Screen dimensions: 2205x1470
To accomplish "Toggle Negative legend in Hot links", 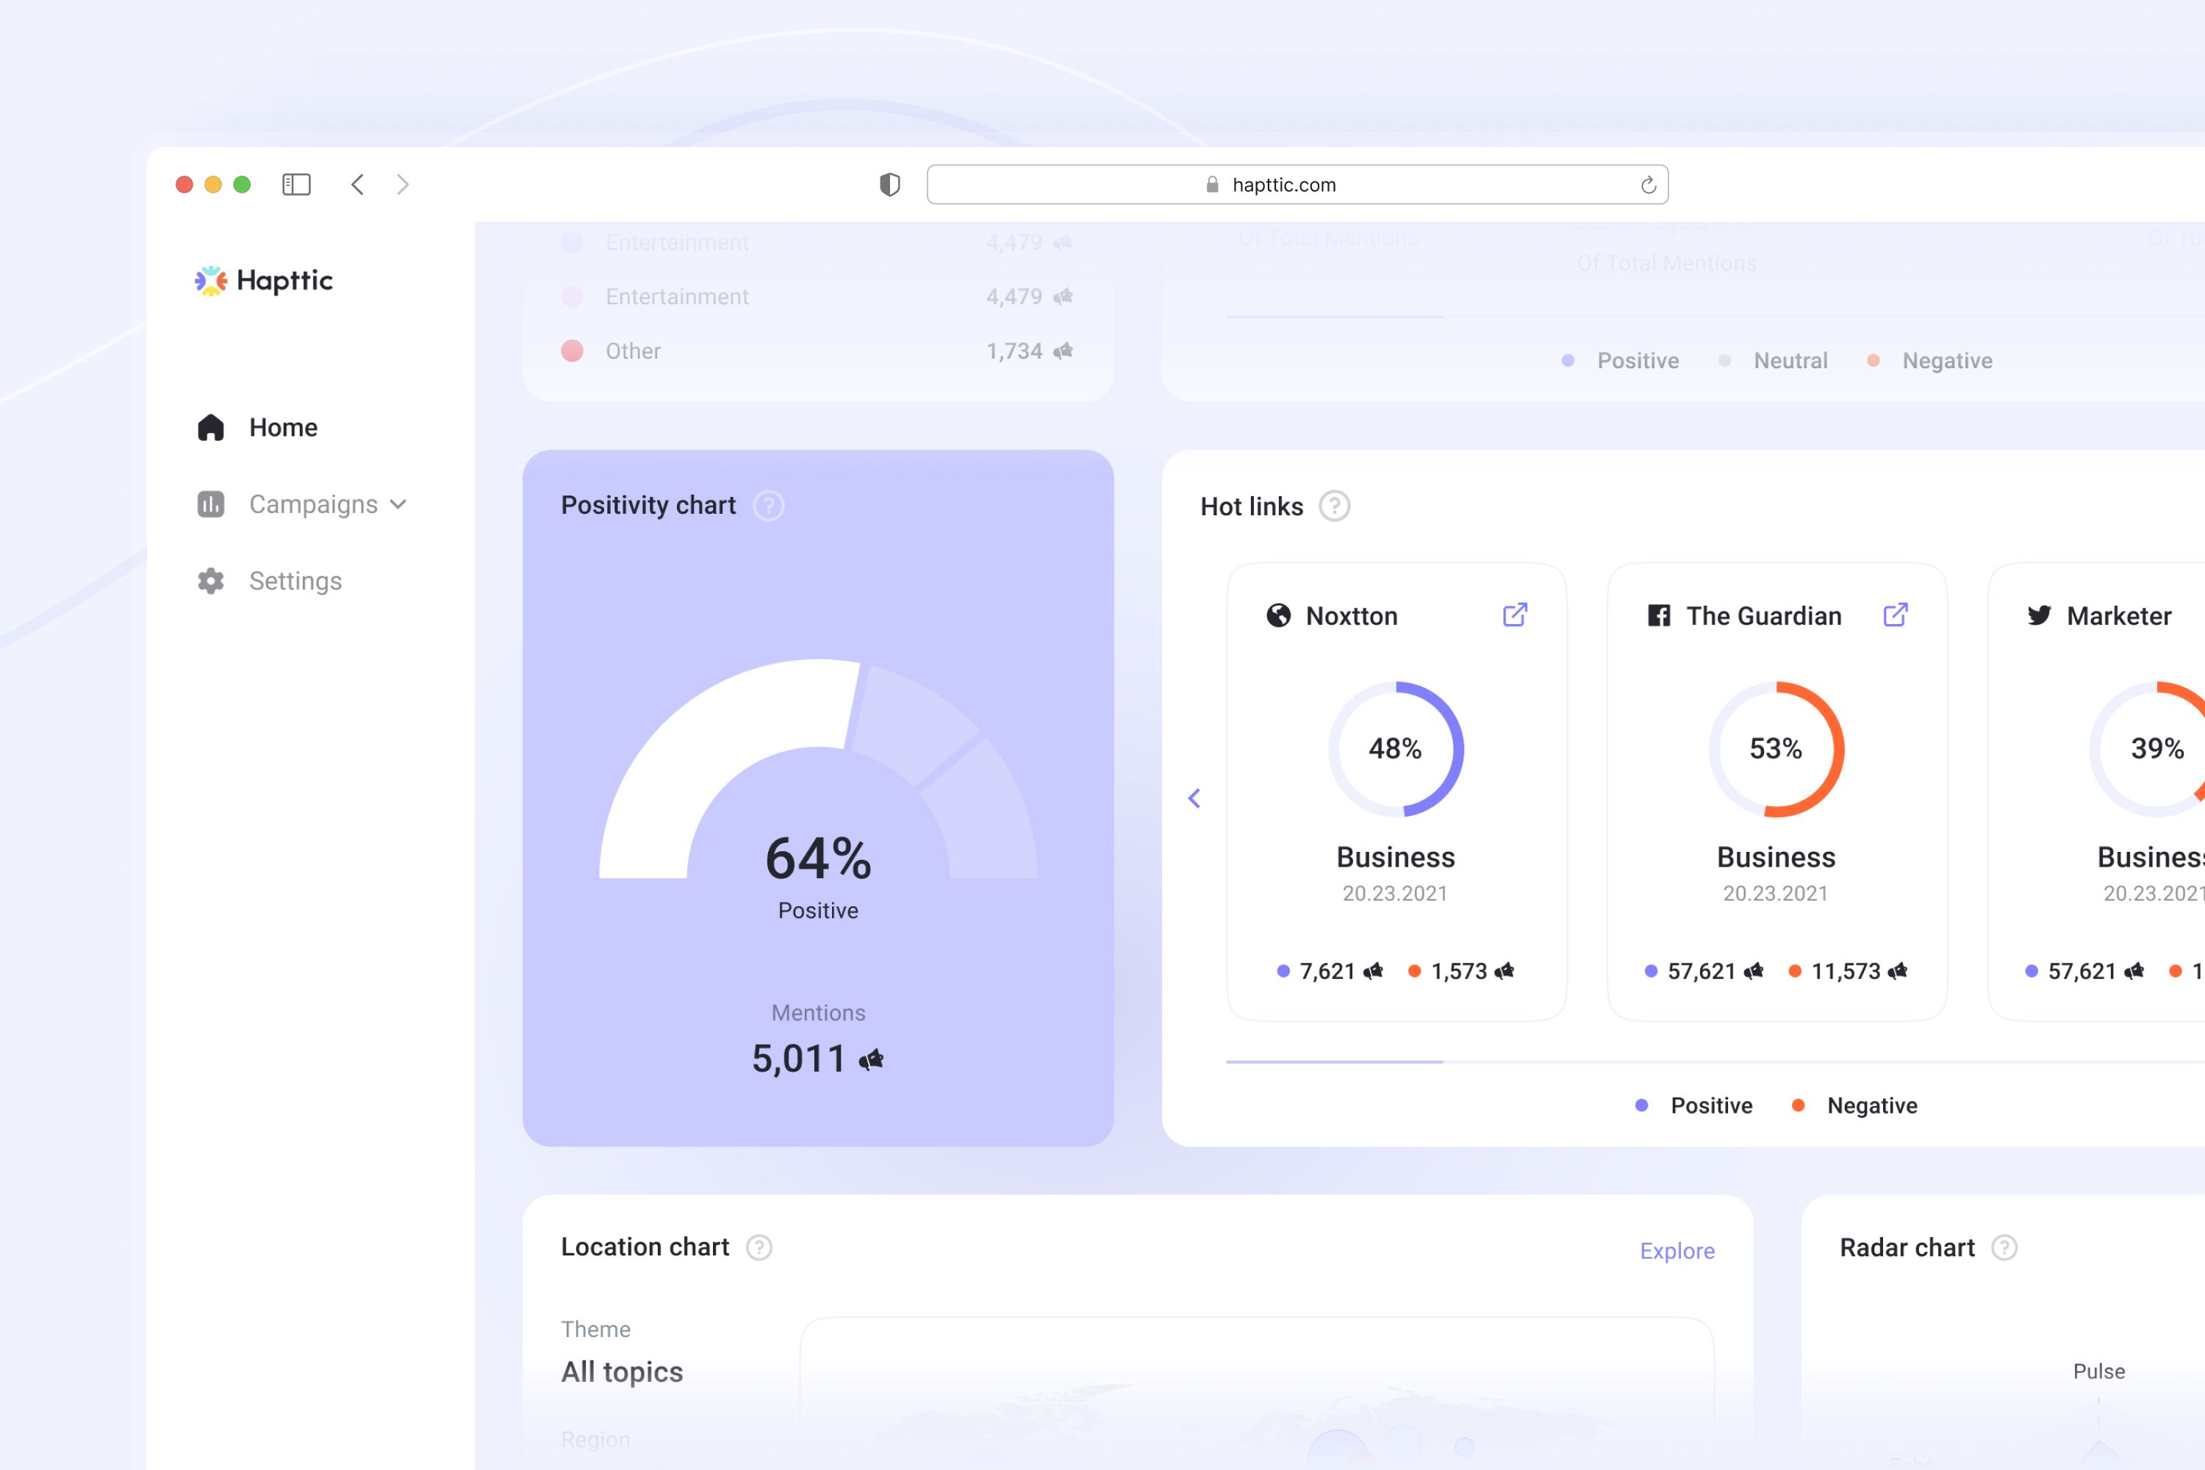I will pyautogui.click(x=1854, y=1105).
